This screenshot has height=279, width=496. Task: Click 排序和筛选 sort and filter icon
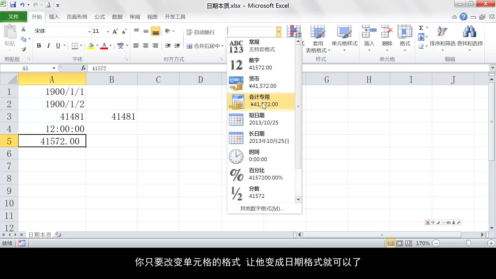(443, 32)
